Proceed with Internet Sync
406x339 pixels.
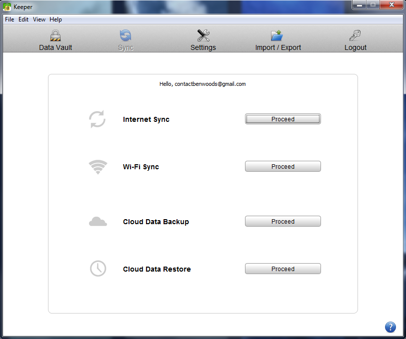pyautogui.click(x=283, y=119)
